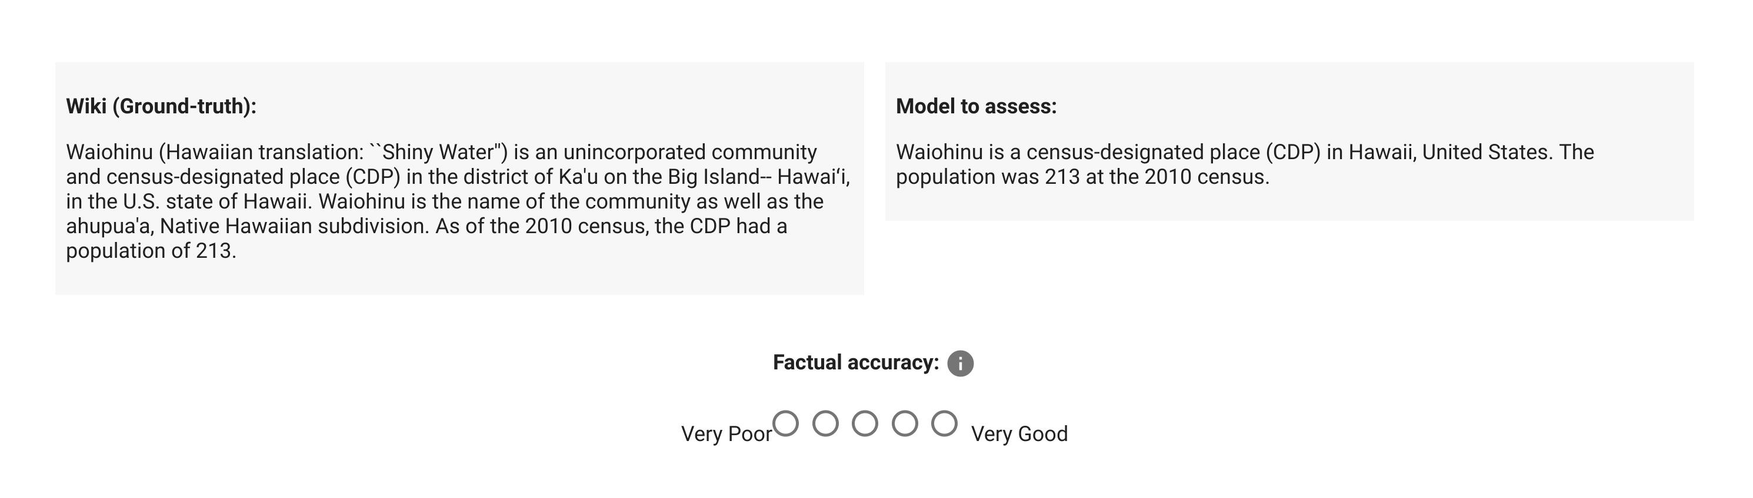Click population was 213 in model text

(x=988, y=177)
